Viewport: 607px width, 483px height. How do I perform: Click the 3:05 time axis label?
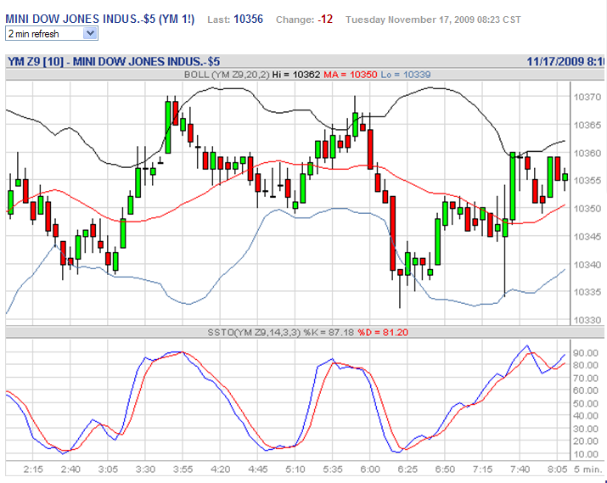(108, 469)
